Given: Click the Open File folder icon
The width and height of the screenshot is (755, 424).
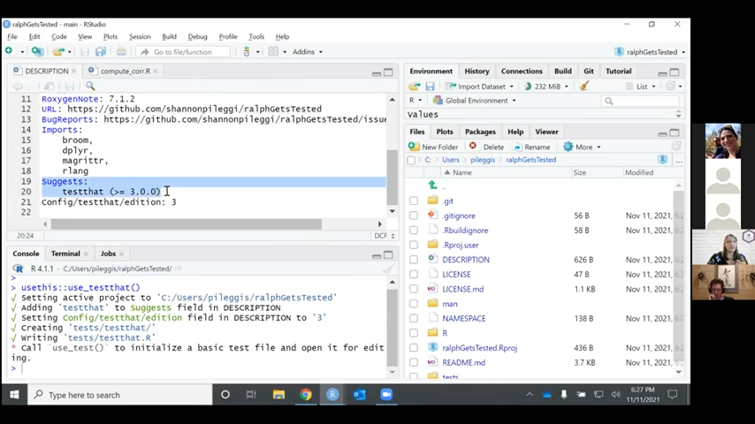Looking at the screenshot, I should pos(57,51).
